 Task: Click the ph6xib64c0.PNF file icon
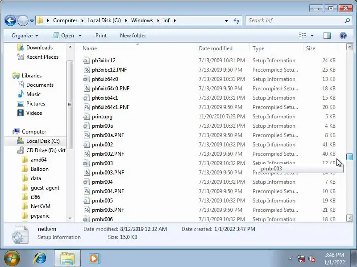point(87,88)
